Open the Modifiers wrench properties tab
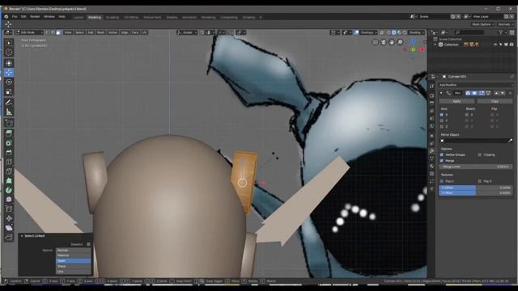 pos(431,151)
